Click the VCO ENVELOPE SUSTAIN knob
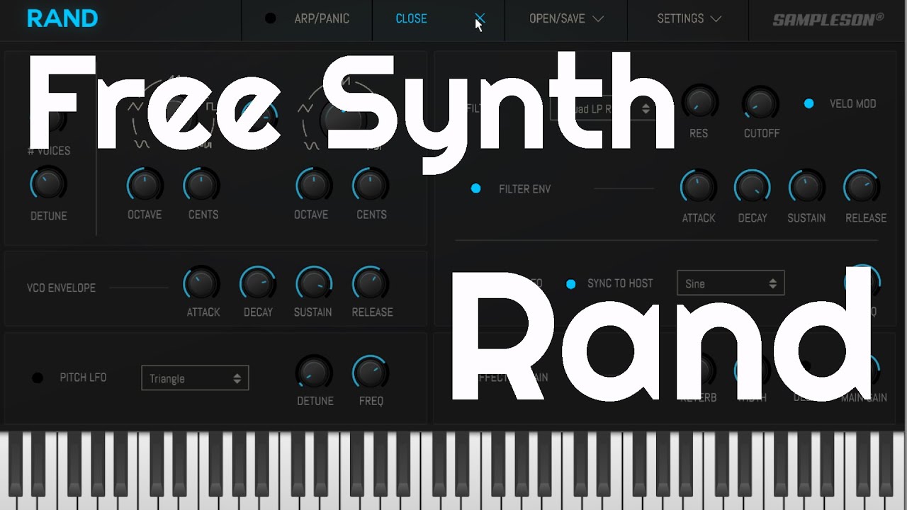 click(x=313, y=283)
